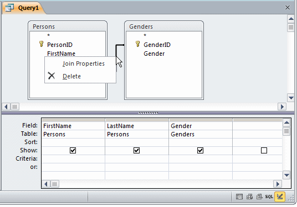Click Table cell under FirstName showing Persons

point(73,134)
